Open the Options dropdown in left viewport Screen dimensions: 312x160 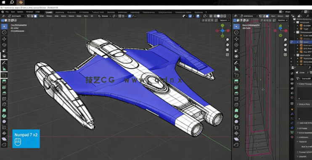[224, 20]
